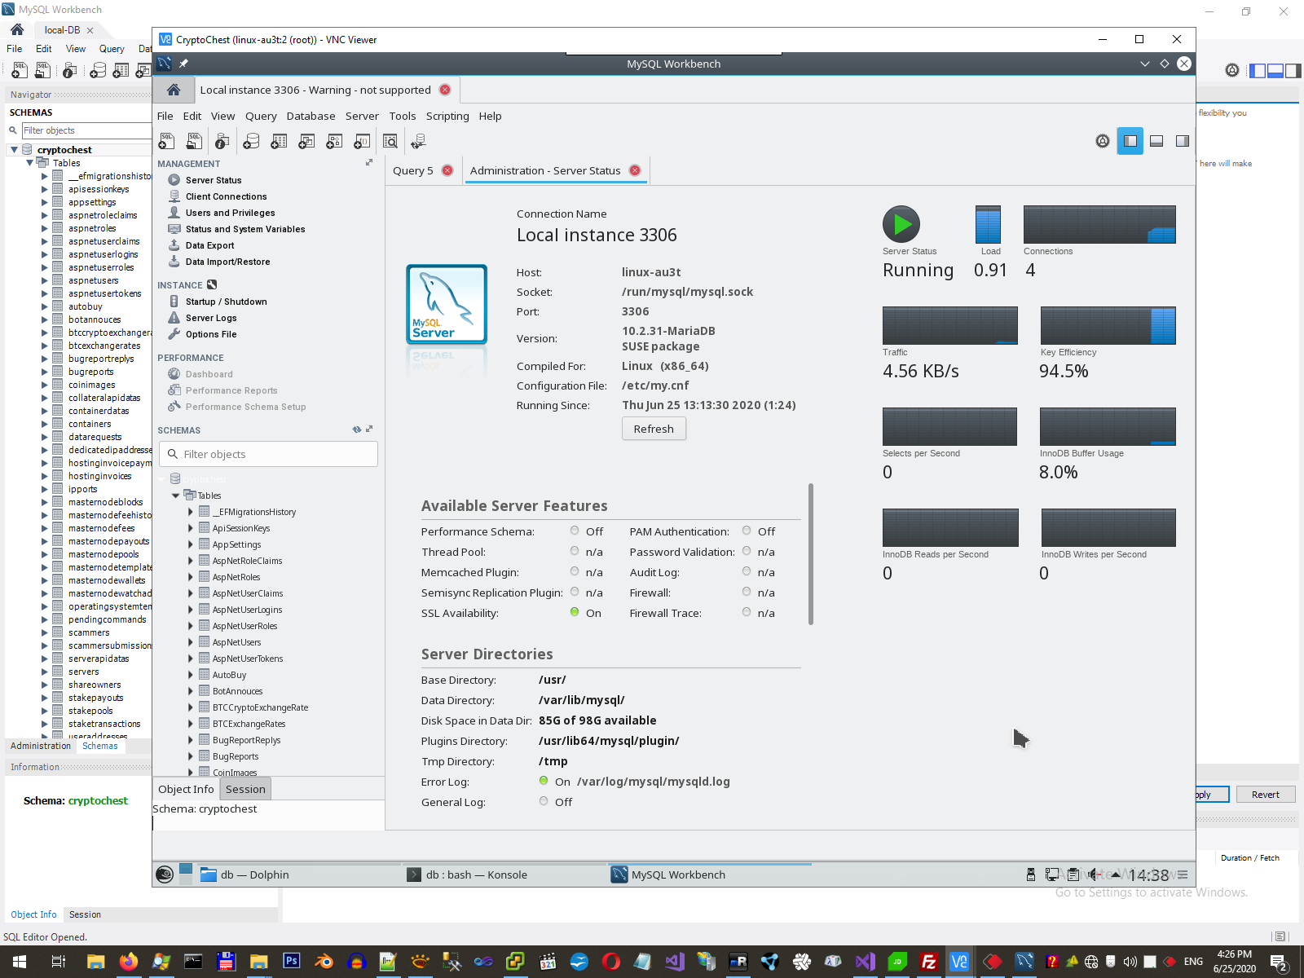Open the Server menu in the VNC Workbench
Viewport: 1304px width, 978px height.
(362, 116)
